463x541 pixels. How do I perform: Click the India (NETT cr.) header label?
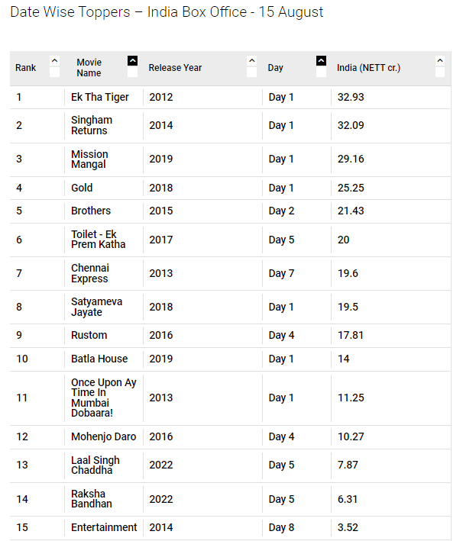[369, 68]
